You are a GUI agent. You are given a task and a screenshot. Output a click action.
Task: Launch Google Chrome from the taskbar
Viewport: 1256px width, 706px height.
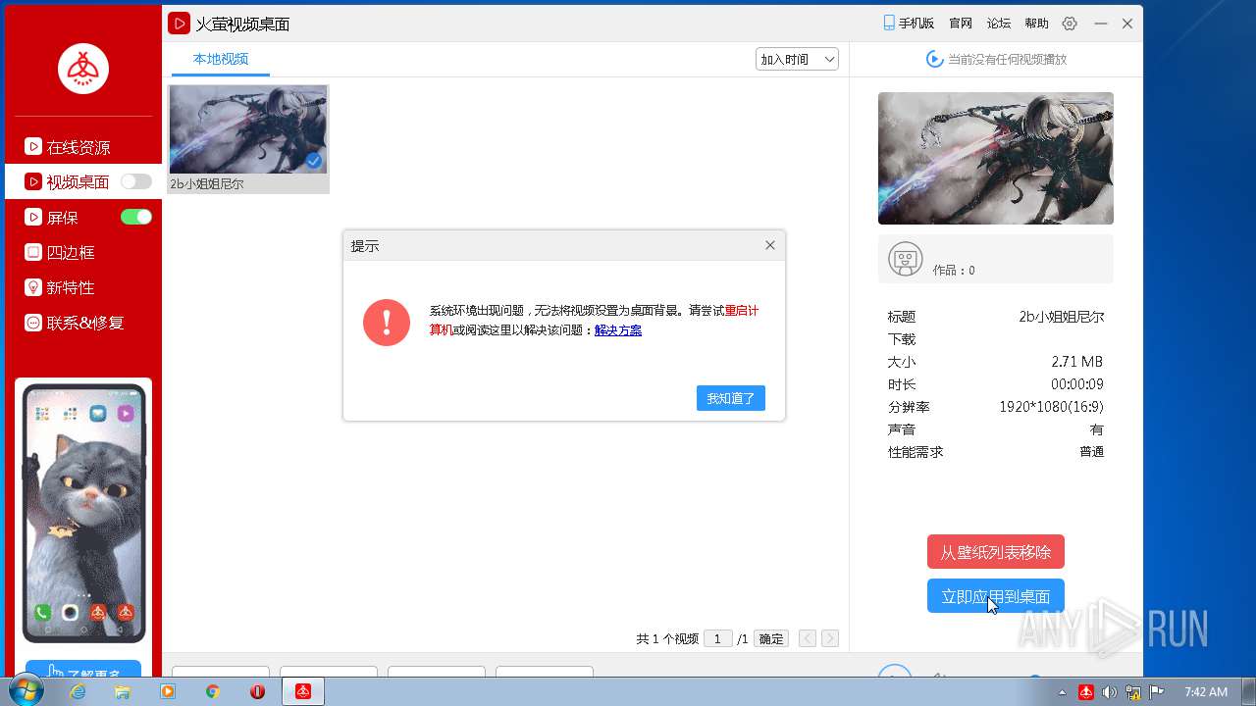(212, 691)
